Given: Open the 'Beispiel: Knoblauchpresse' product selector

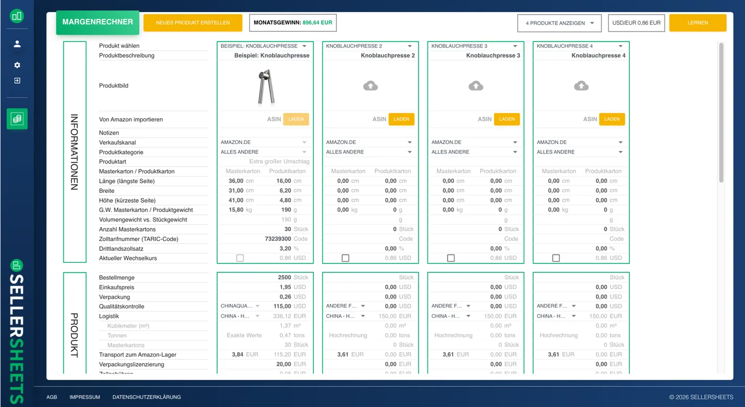Looking at the screenshot, I should click(265, 46).
